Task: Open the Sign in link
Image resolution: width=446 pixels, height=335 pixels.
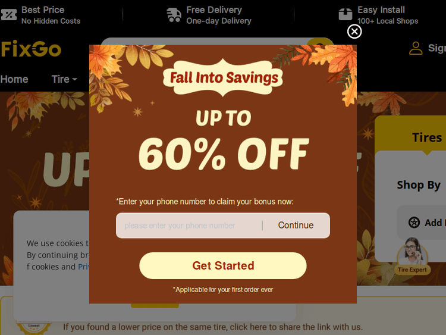Action: coord(437,48)
